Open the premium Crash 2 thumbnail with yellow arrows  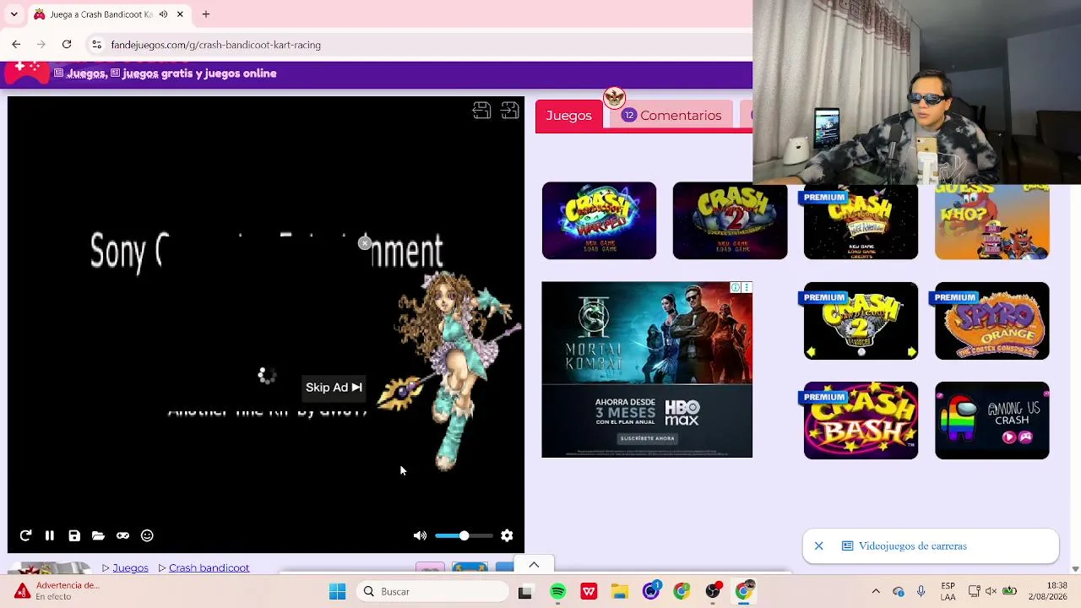point(861,321)
